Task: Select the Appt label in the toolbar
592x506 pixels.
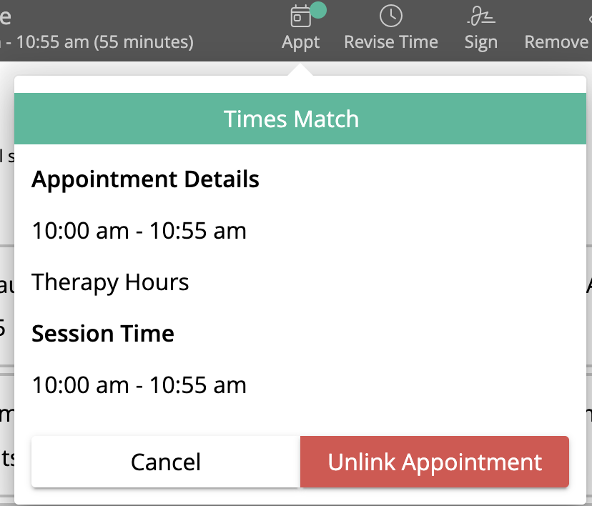Action: coord(300,42)
